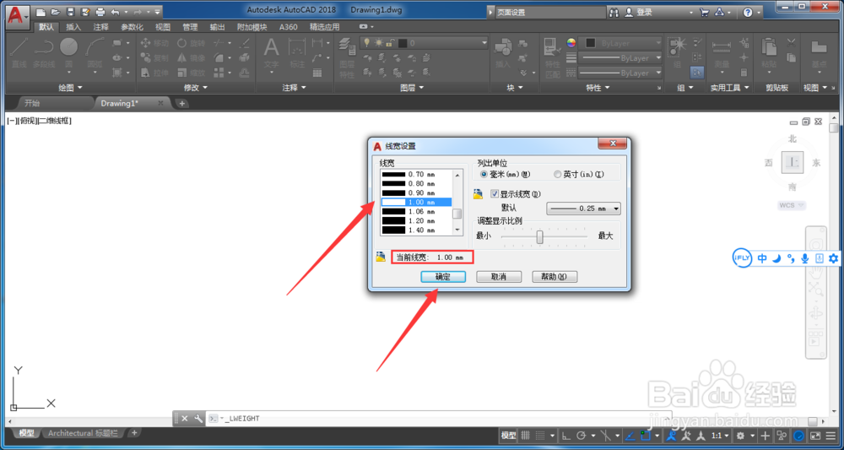
Task: Click the command line input field
Action: 439,418
